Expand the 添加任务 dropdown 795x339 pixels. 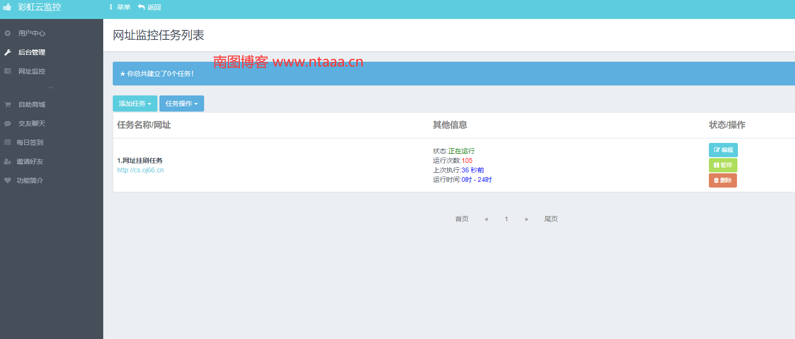point(135,104)
